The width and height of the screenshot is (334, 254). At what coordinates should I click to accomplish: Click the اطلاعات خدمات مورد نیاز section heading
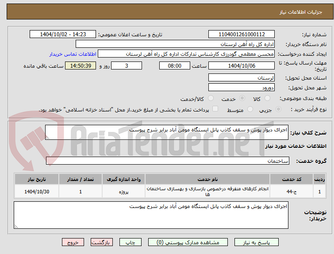click(x=296, y=146)
